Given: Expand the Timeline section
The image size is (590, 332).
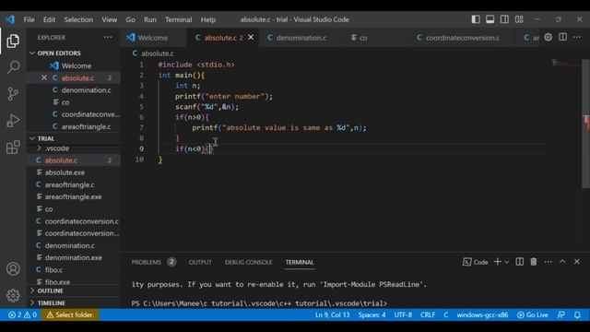Looking at the screenshot, I should coord(74,302).
